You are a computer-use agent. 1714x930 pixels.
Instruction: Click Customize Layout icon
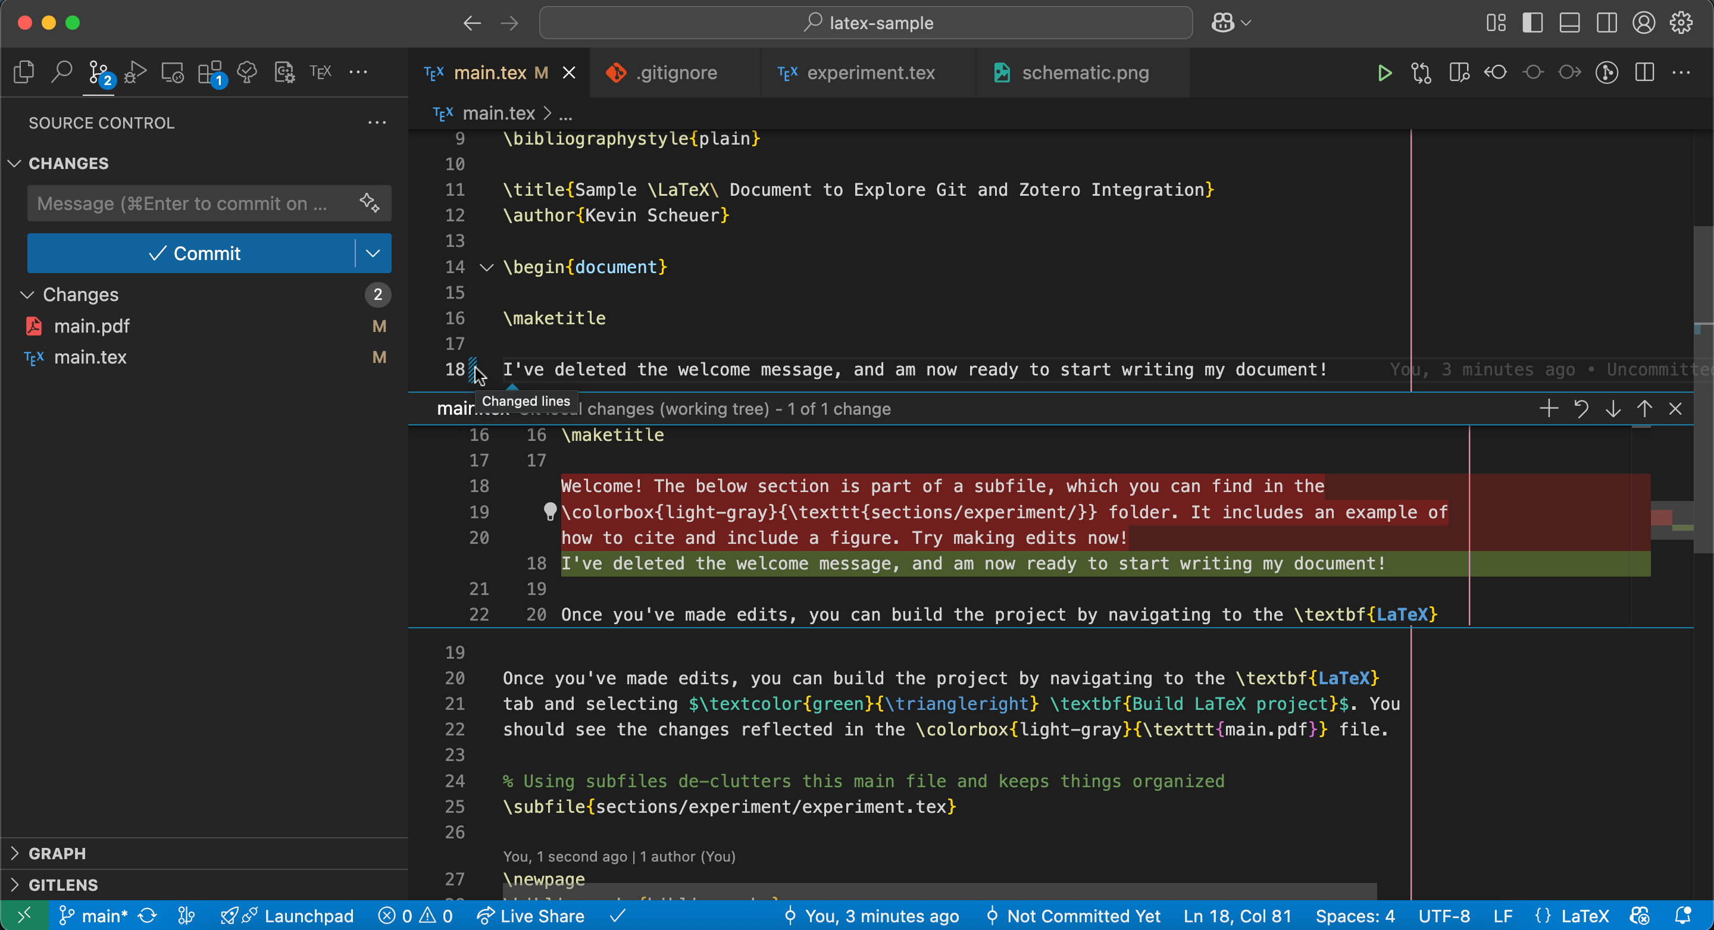pos(1496,23)
